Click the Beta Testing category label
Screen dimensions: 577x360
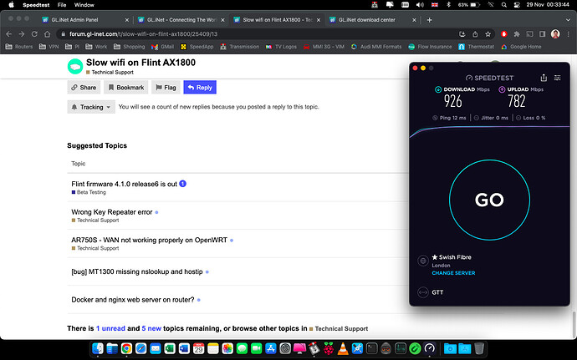89,192
